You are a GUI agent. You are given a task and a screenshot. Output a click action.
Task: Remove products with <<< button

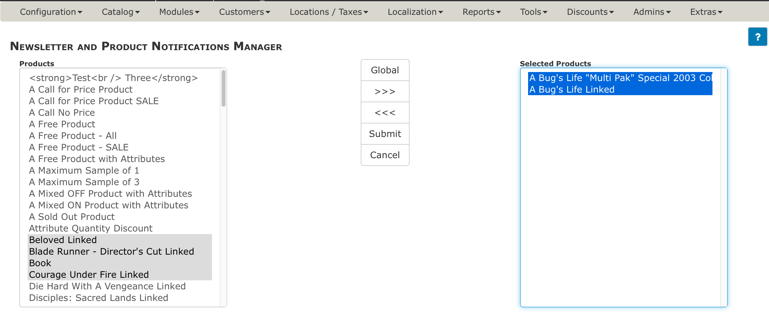click(x=385, y=113)
